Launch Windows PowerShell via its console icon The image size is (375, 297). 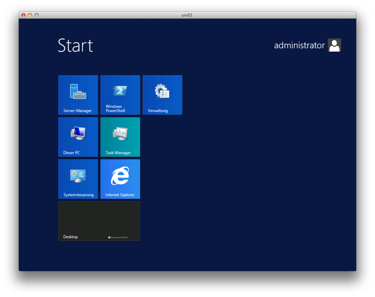coord(120,91)
